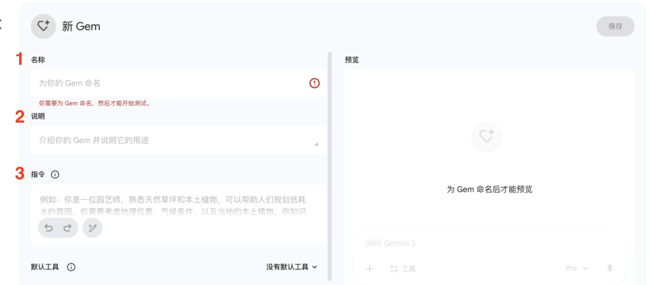Screen dimensions: 649x285
Task: Click the 说明 field label
Action: pos(38,117)
